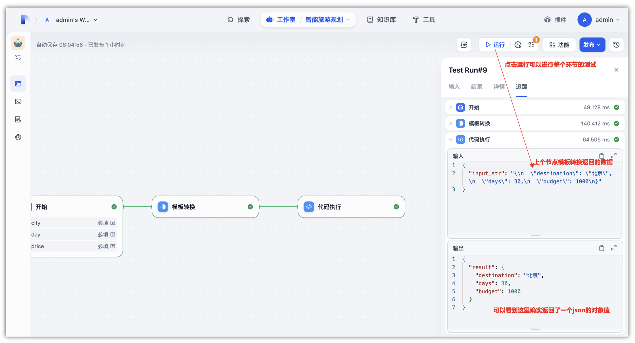Switch to the 结果 tab

[x=476, y=87]
